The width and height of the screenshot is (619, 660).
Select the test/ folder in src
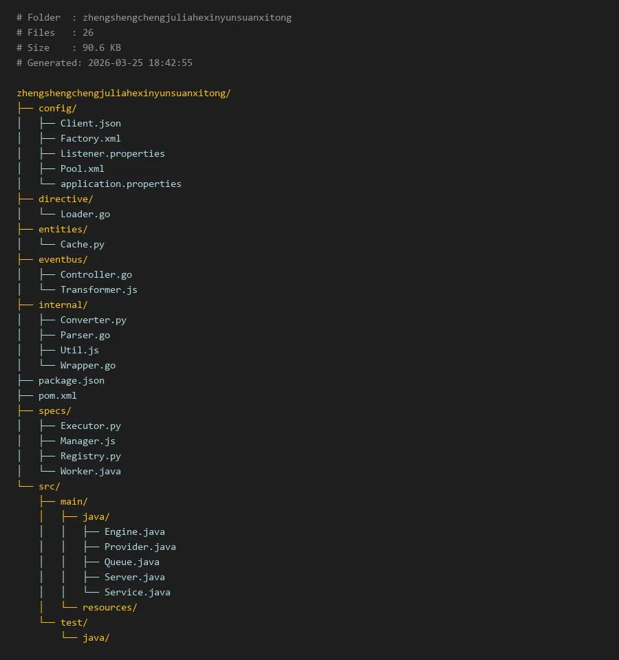coord(74,622)
